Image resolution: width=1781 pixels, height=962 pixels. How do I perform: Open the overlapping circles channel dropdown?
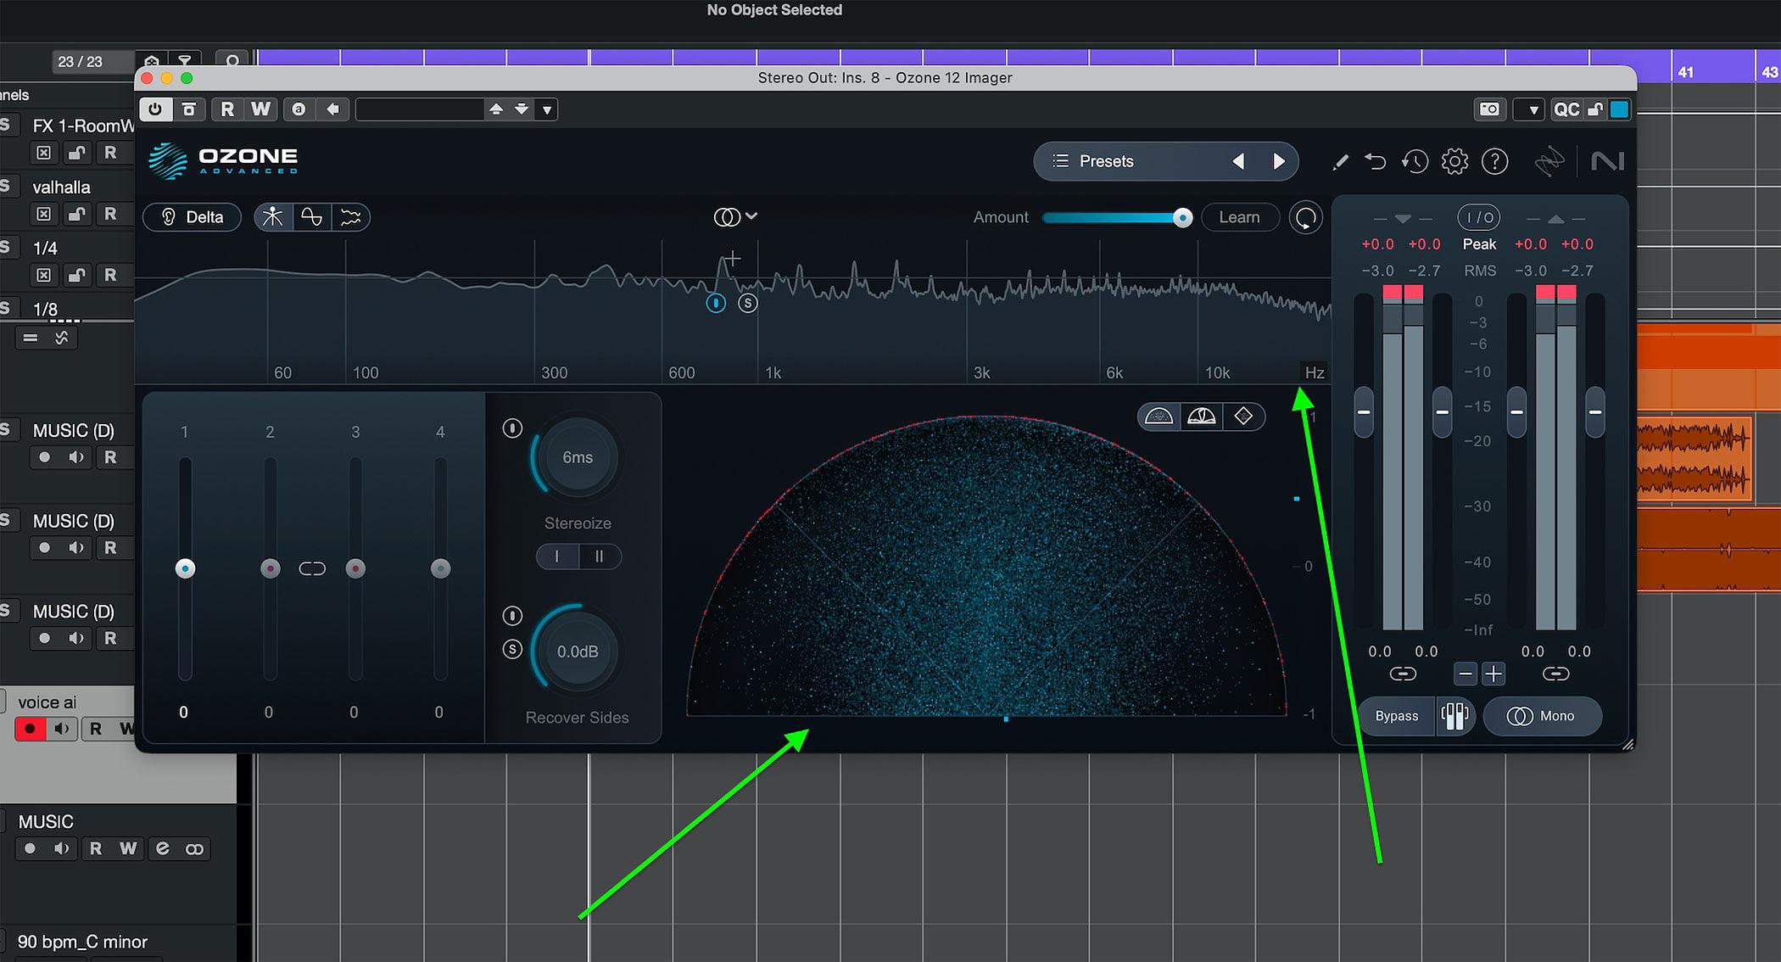coord(734,217)
